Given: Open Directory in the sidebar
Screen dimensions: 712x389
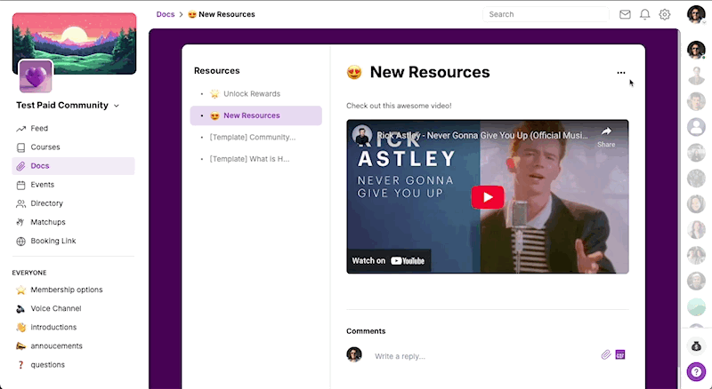Looking at the screenshot, I should 73,203.
